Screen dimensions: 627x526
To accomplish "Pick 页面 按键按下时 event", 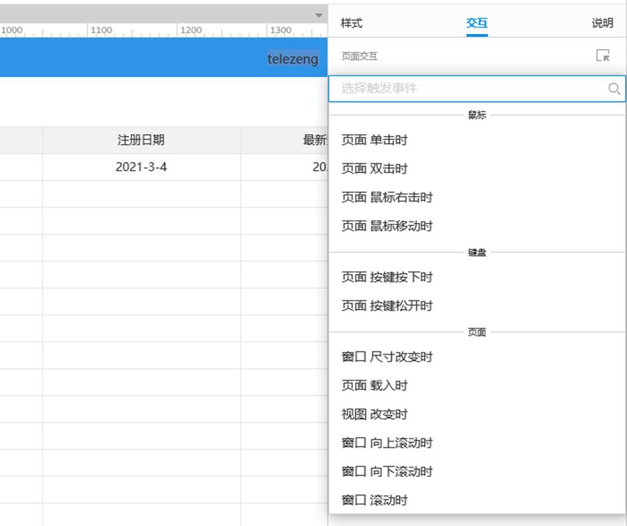I will click(x=476, y=277).
